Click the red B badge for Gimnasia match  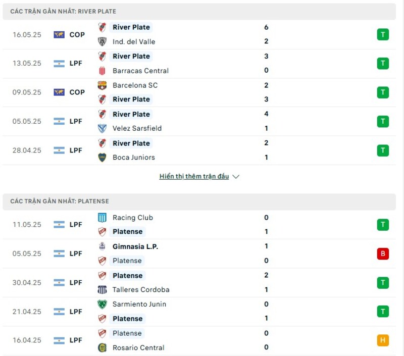click(383, 253)
